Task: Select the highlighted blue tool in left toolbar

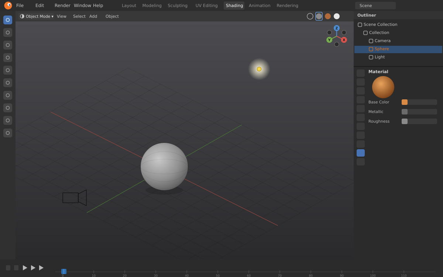Action: click(8, 20)
